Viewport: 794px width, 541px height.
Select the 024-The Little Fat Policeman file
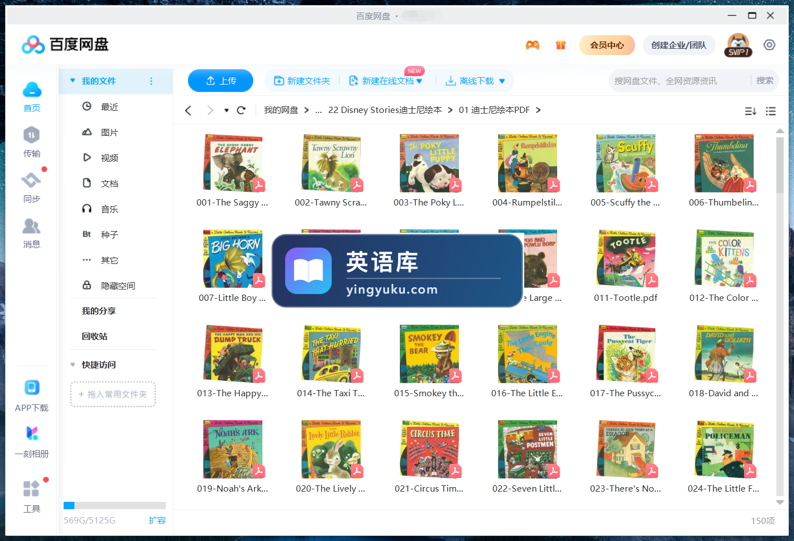click(724, 457)
